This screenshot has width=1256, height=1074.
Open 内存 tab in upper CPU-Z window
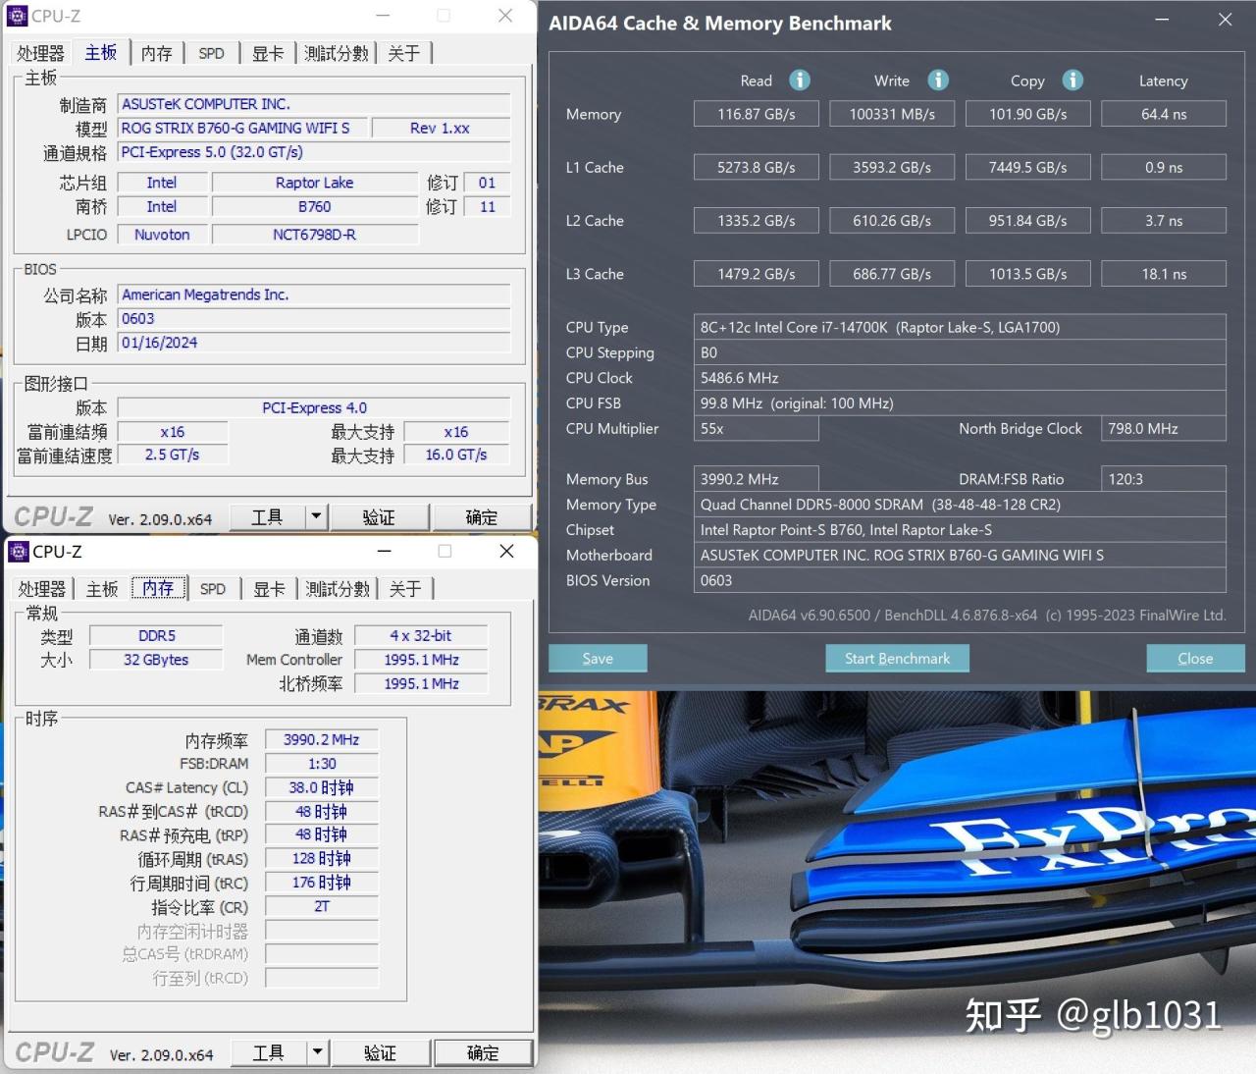point(157,53)
